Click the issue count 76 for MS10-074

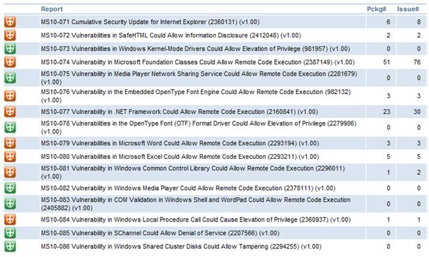[x=417, y=62]
